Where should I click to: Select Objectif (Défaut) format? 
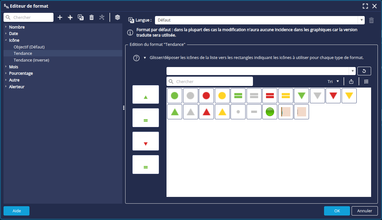29,47
